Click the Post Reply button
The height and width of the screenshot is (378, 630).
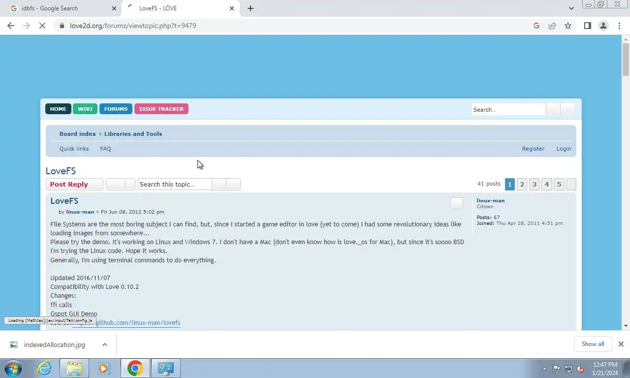click(74, 184)
